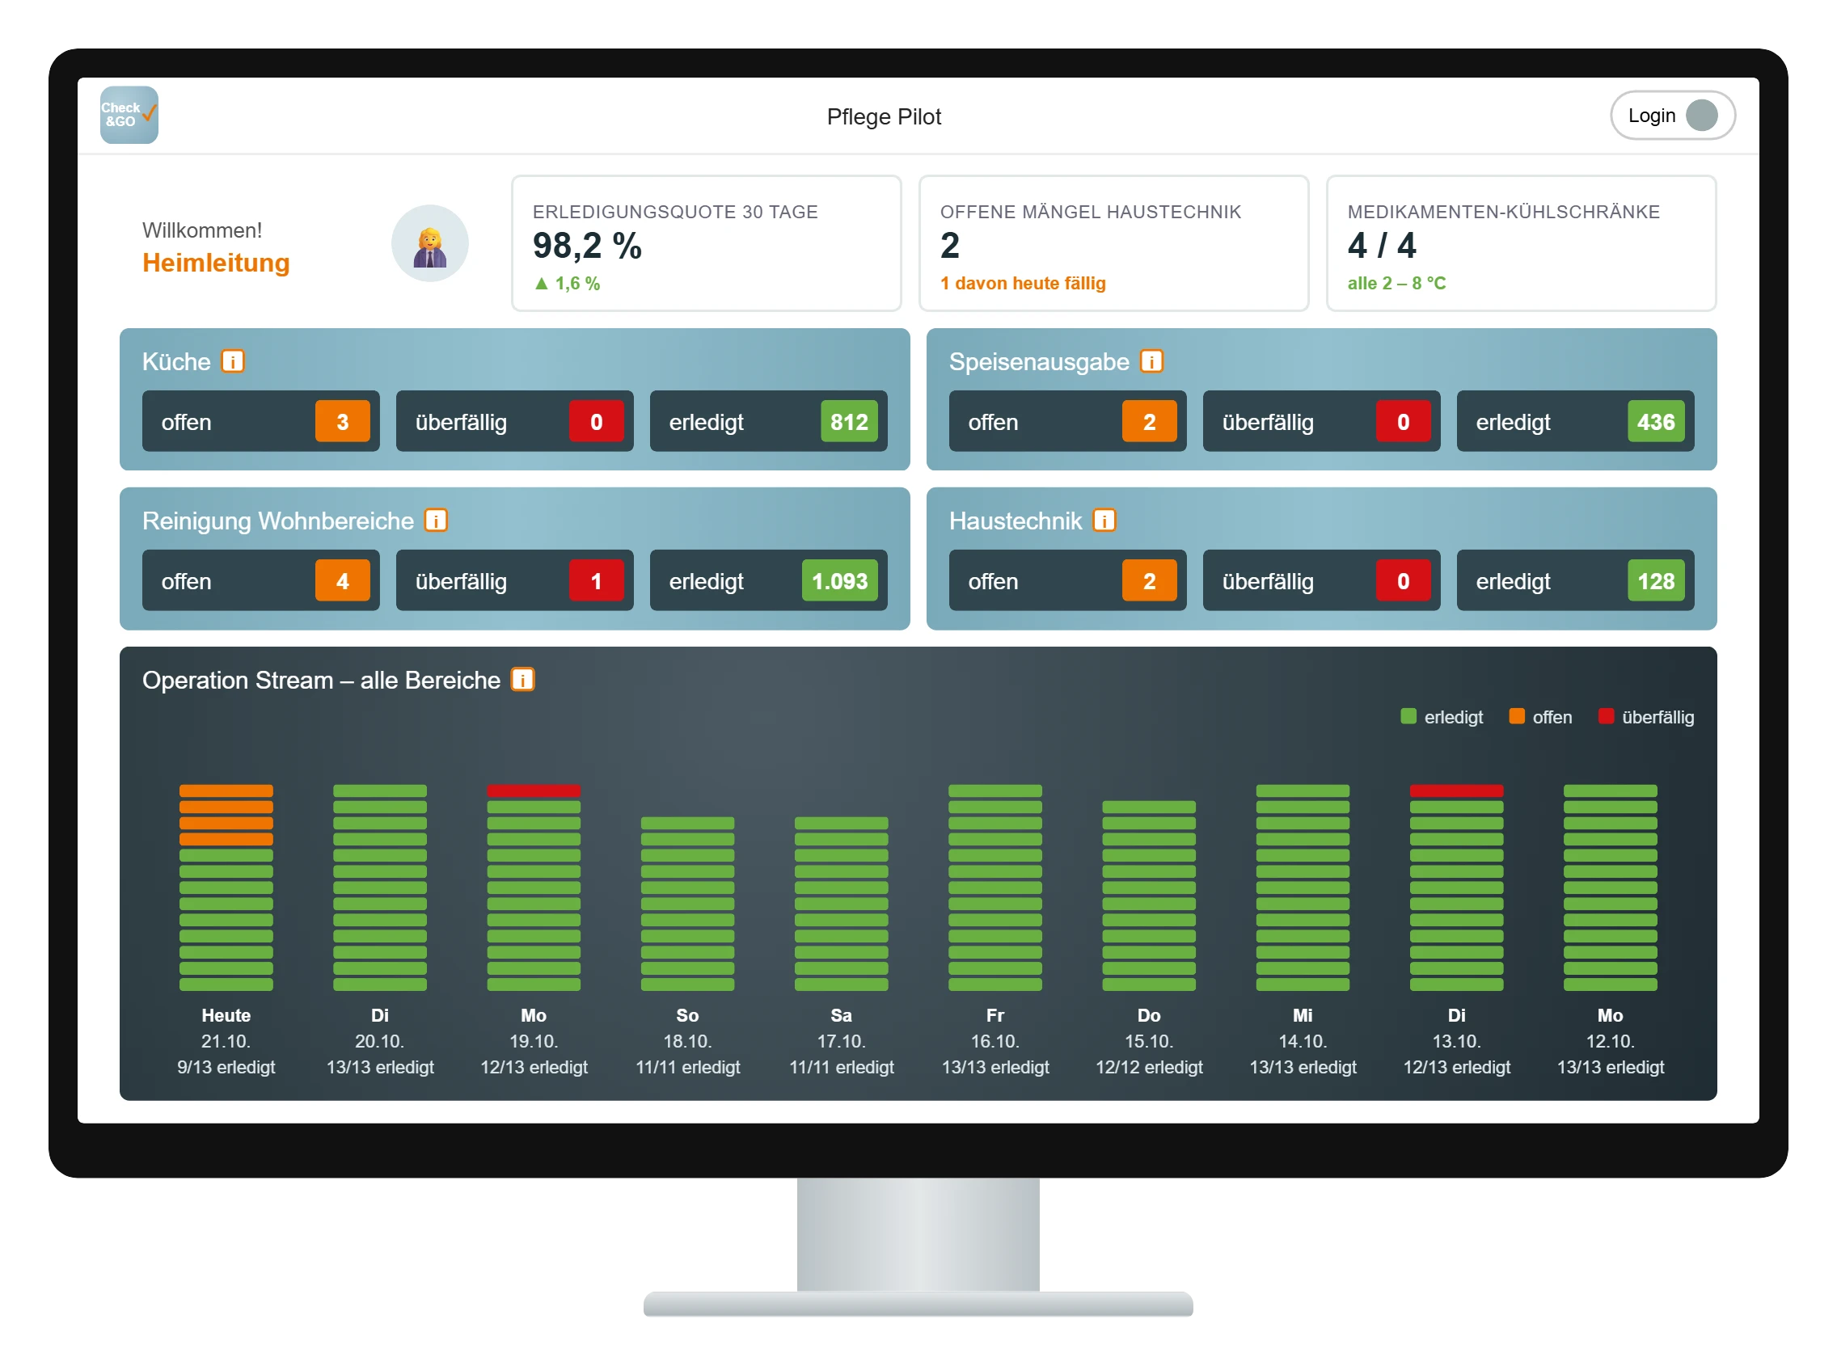Click Küche überfällig tile showing 0
Image resolution: width=1837 pixels, height=1366 pixels.
pos(514,422)
